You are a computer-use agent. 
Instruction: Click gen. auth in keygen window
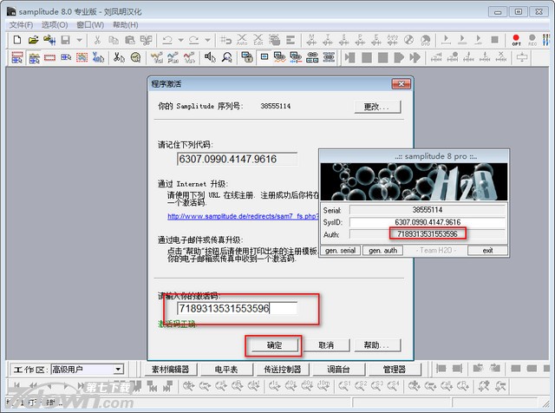[383, 251]
